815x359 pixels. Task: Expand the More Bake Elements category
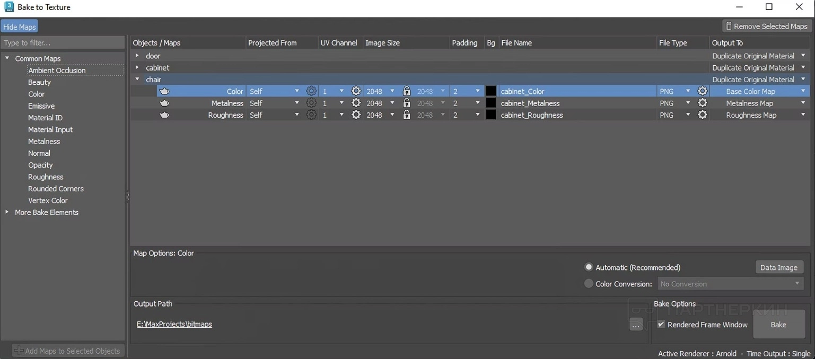click(7, 212)
